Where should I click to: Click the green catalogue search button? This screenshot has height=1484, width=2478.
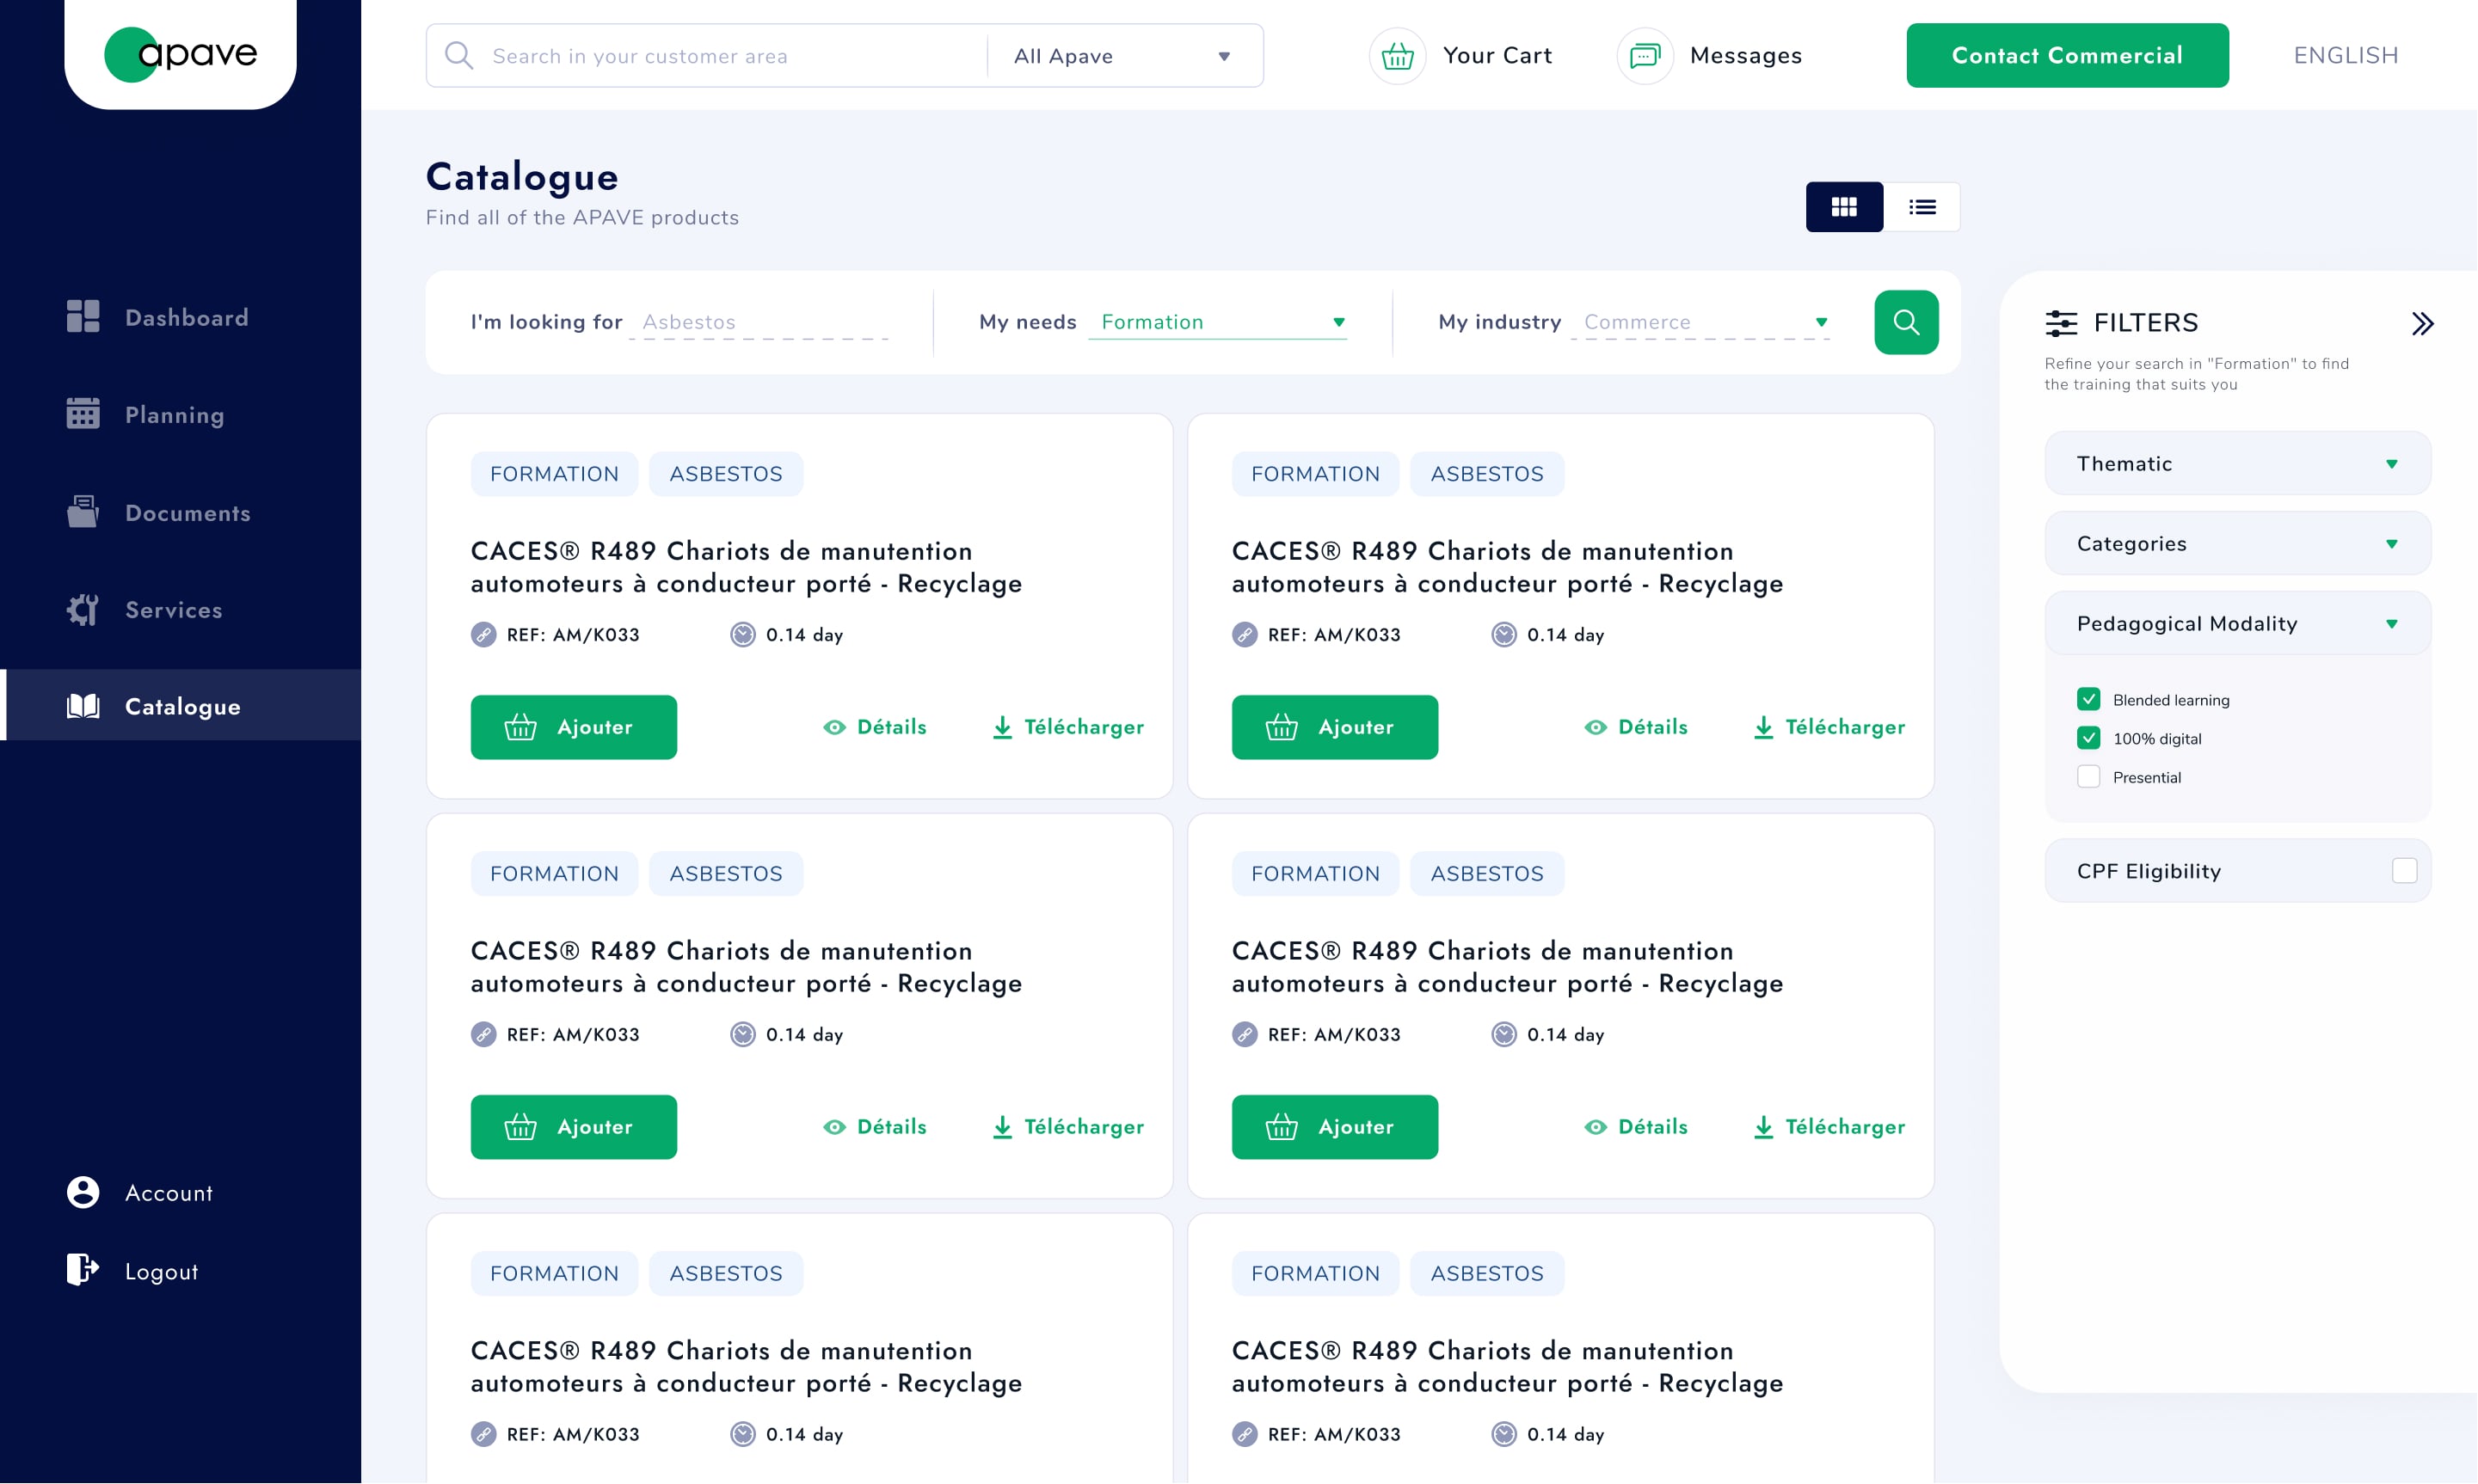[x=1906, y=322]
